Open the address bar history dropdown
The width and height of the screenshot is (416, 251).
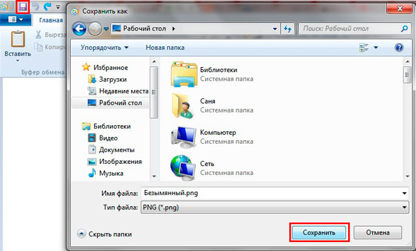point(275,29)
